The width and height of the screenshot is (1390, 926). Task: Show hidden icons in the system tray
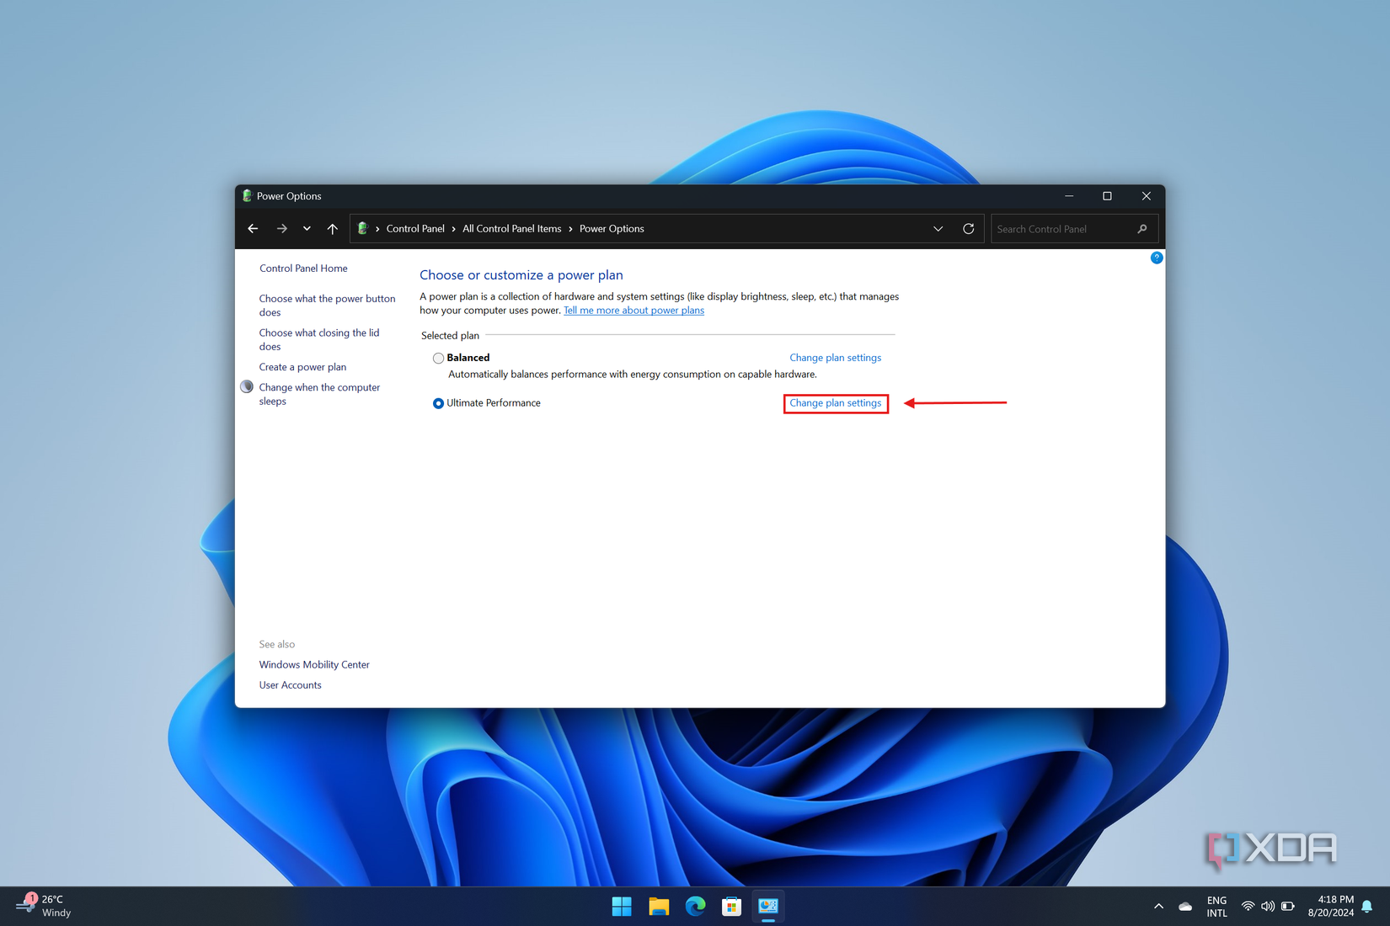pos(1158,906)
